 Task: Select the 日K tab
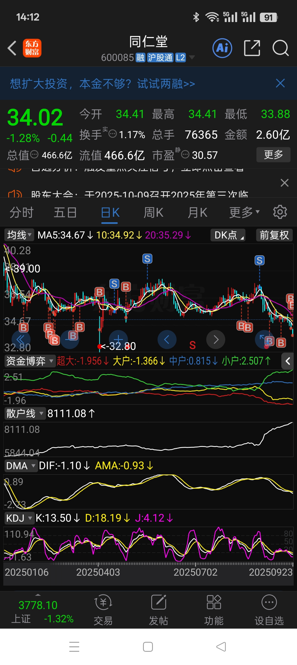[x=110, y=213]
